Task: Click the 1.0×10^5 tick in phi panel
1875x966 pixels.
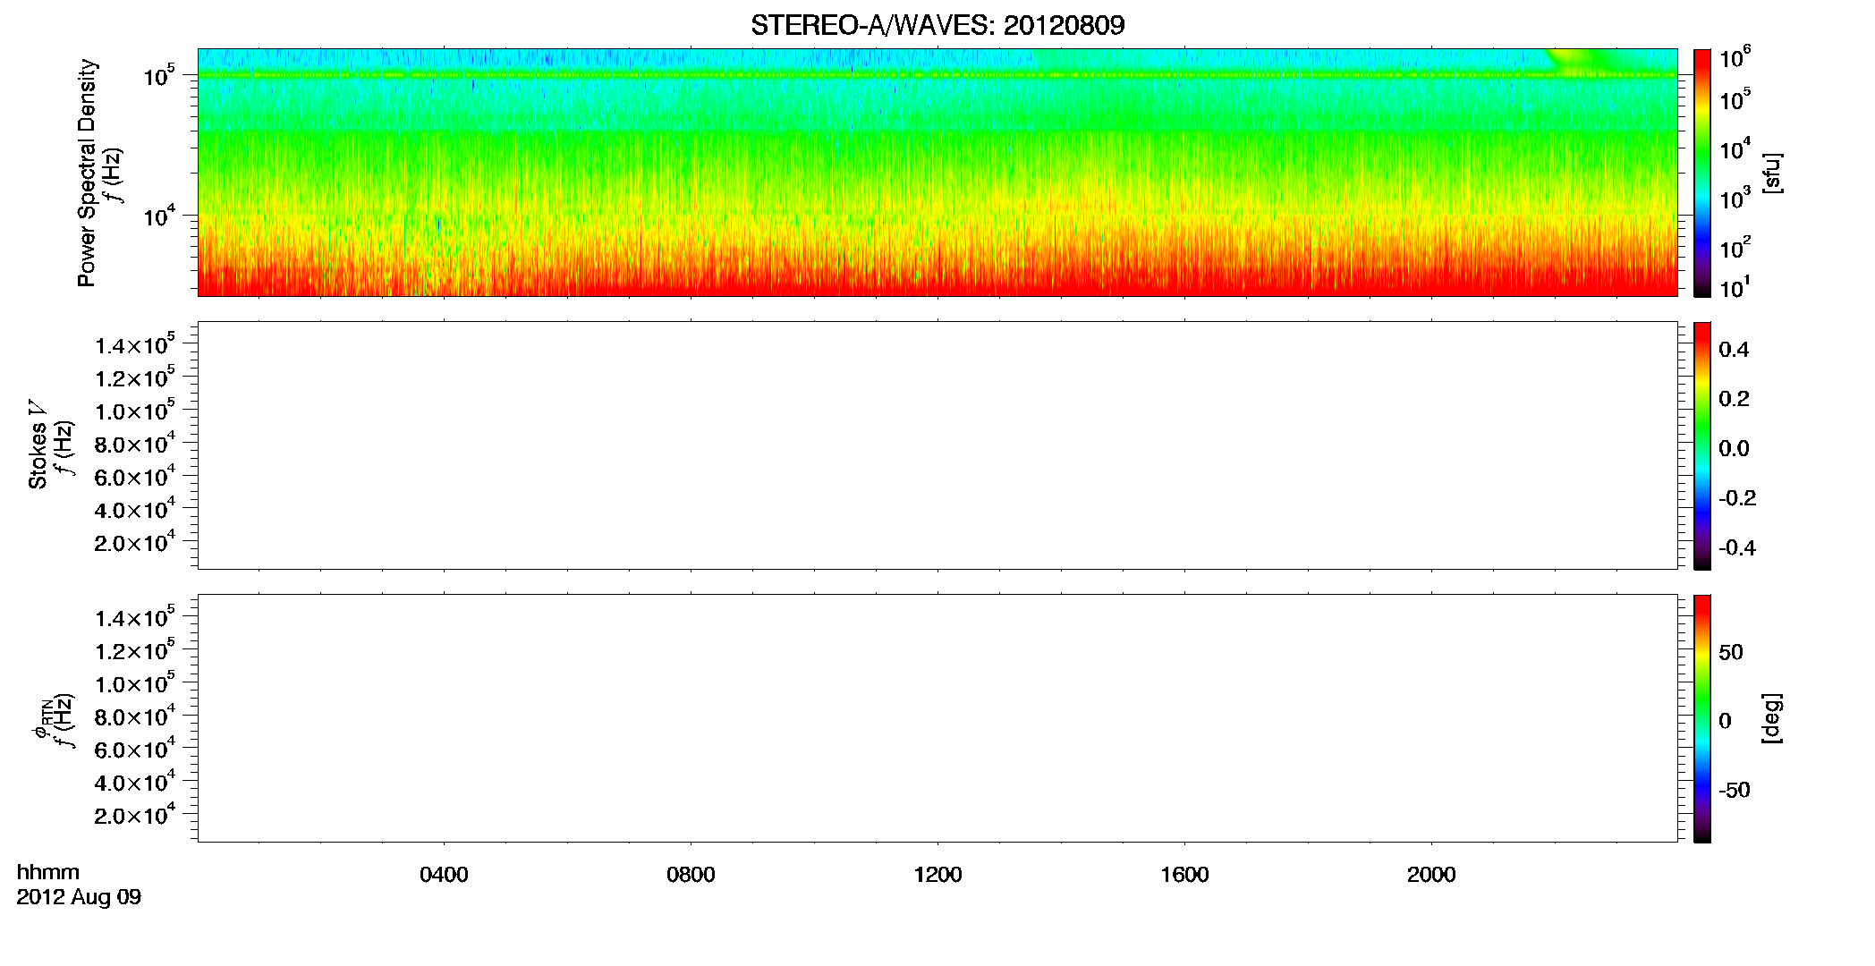Action: (134, 682)
